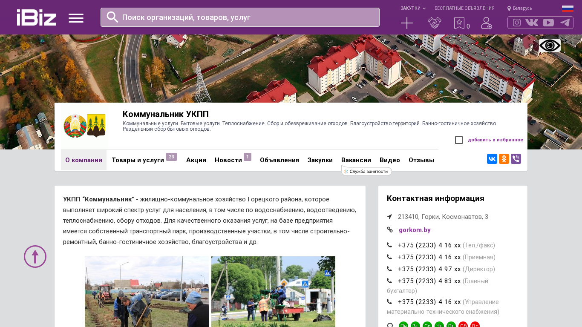Click the Контактная информация heading

coord(435,198)
